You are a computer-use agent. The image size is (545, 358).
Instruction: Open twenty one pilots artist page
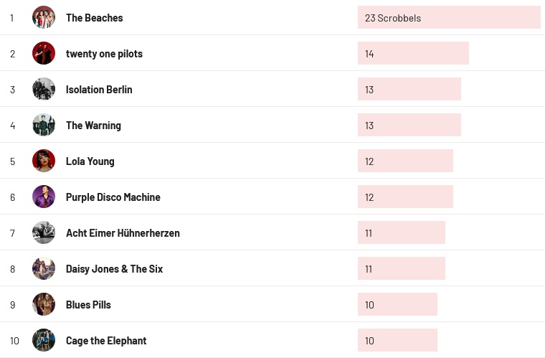tap(104, 54)
